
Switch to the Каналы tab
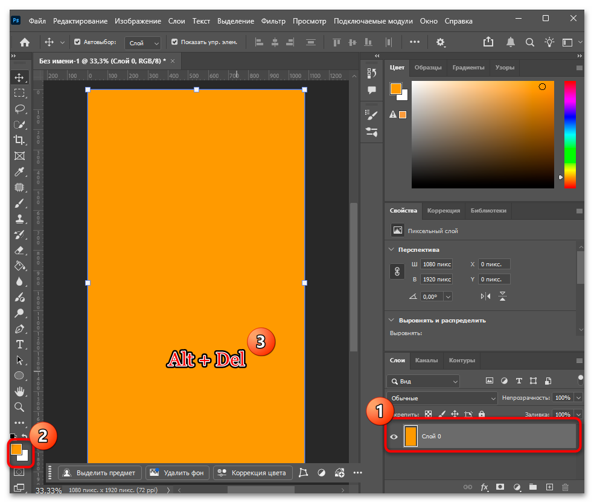(426, 360)
